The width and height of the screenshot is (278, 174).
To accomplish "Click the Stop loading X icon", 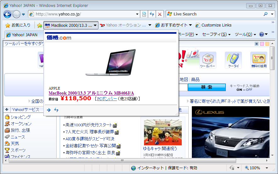I will tap(160, 14).
